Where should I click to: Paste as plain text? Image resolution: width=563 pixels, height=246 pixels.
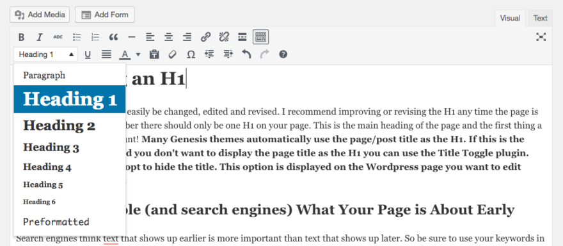coord(154,54)
